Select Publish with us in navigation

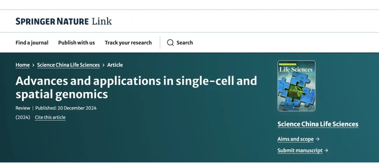pos(77,42)
